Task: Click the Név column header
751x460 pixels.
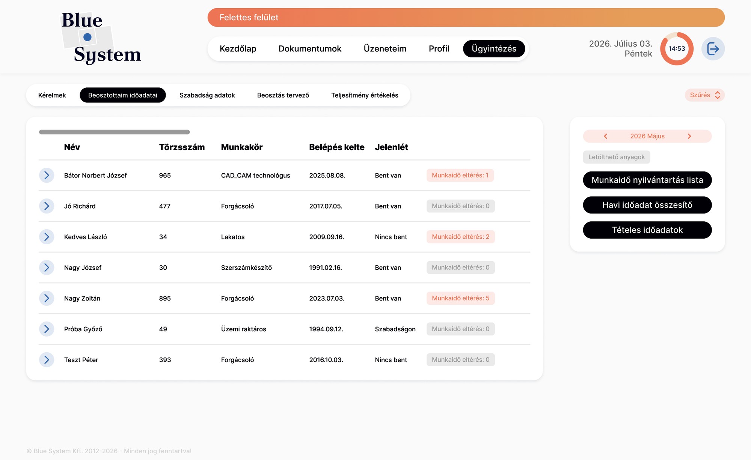Action: [x=72, y=147]
